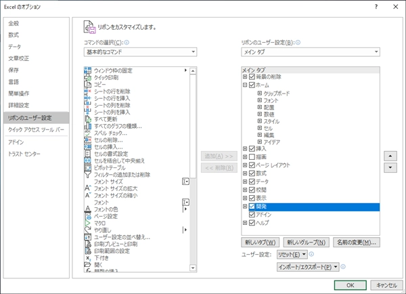Image resolution: width=406 pixels, height=294 pixels.
Task: Click the filter funnel icon
Action: [x=87, y=175]
